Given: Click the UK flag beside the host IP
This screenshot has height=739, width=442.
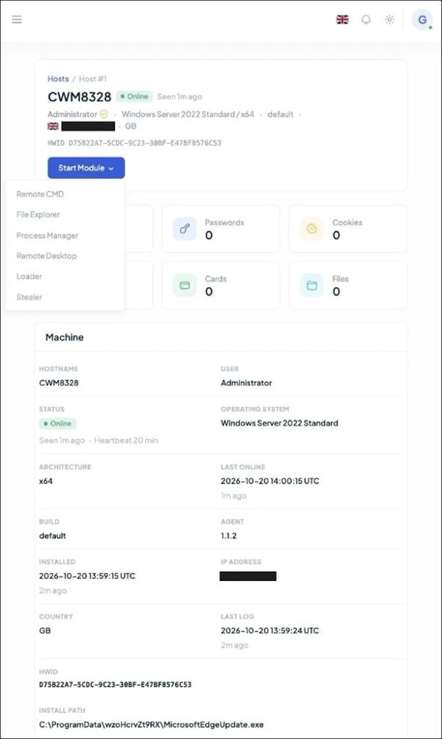Looking at the screenshot, I should pyautogui.click(x=53, y=126).
